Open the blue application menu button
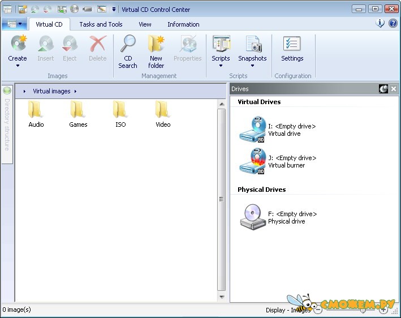Screen dimensions: 401x318 [x=14, y=24]
